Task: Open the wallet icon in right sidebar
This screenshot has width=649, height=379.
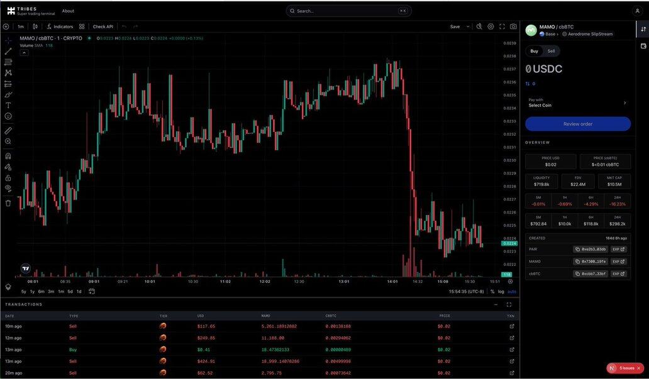Action: [x=643, y=46]
